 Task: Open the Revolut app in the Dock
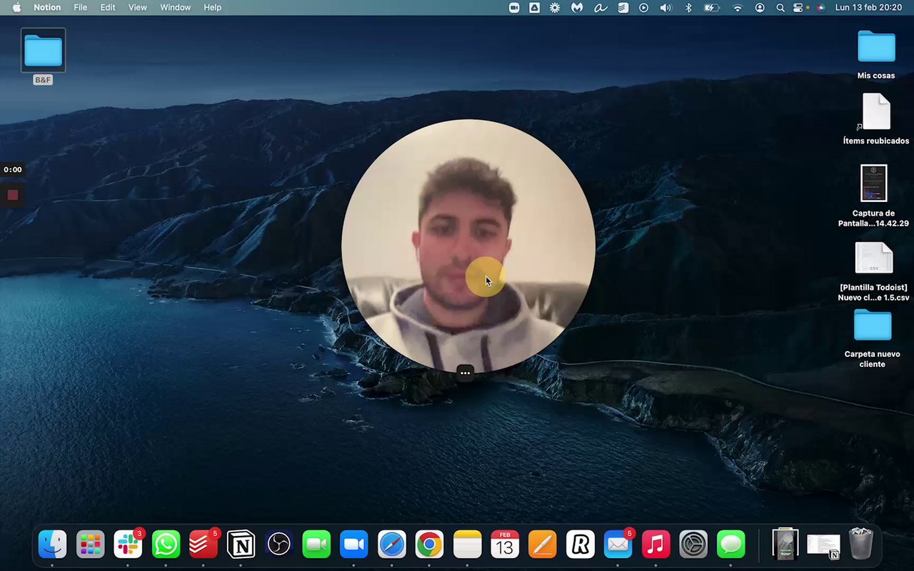point(580,545)
